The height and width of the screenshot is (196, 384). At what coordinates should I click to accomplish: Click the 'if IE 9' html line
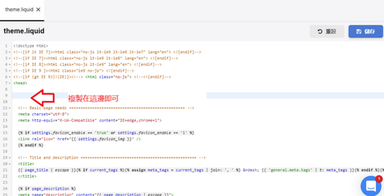73,71
